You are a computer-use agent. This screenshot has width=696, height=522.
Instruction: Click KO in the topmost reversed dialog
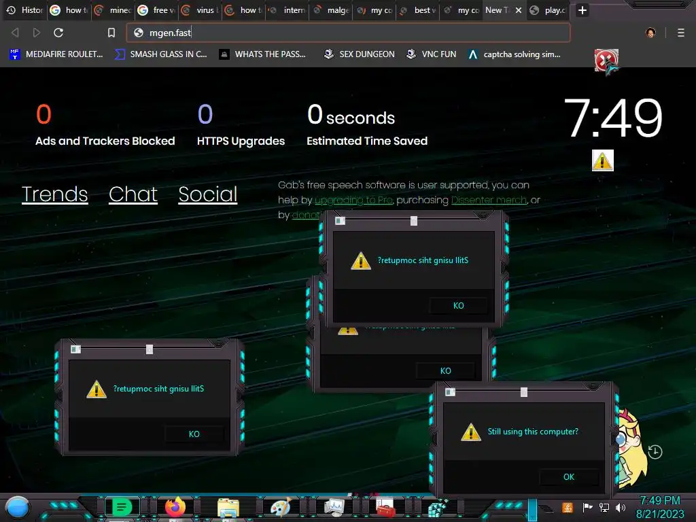(x=459, y=305)
